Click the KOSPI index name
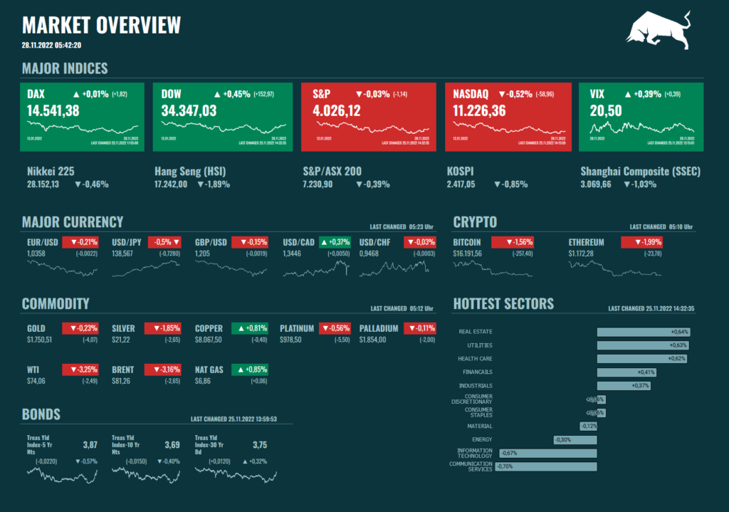This screenshot has height=512, width=729. 461,171
